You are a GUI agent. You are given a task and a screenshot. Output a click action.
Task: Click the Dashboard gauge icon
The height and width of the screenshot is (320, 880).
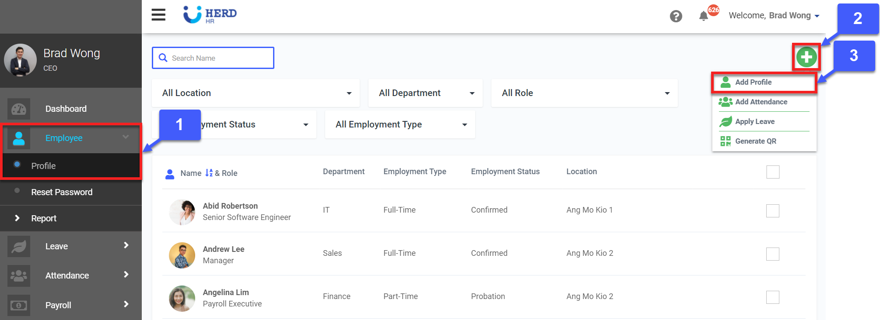tap(19, 109)
